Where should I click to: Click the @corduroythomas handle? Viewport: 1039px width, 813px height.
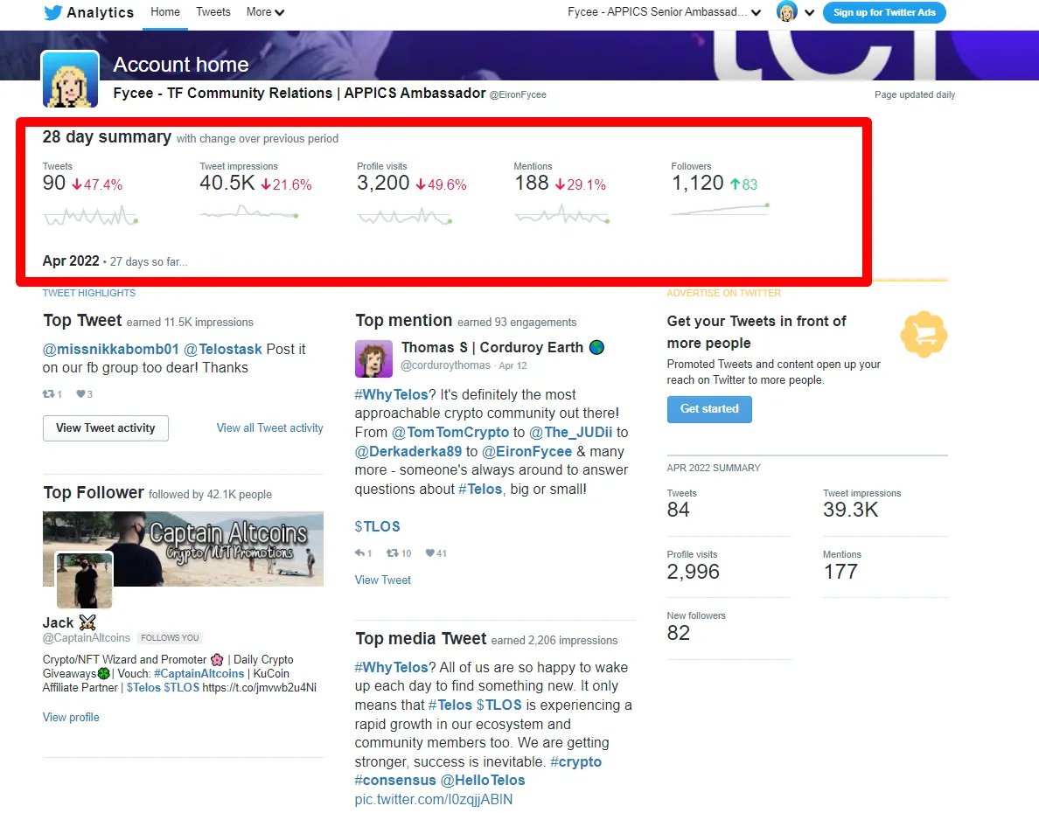pyautogui.click(x=447, y=365)
